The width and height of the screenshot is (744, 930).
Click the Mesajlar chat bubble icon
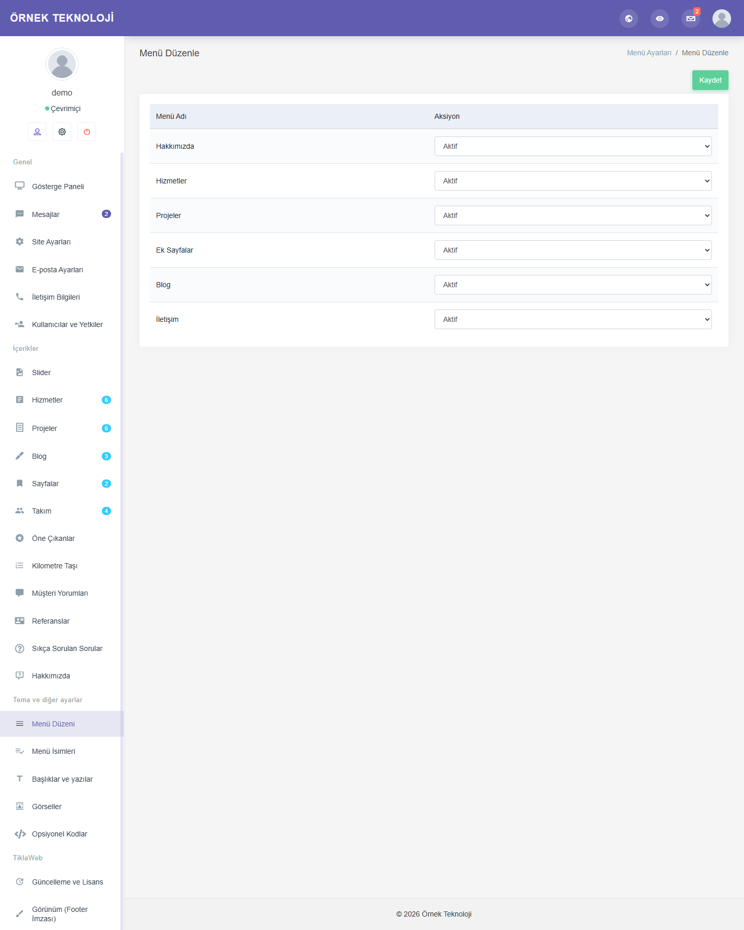click(x=20, y=214)
